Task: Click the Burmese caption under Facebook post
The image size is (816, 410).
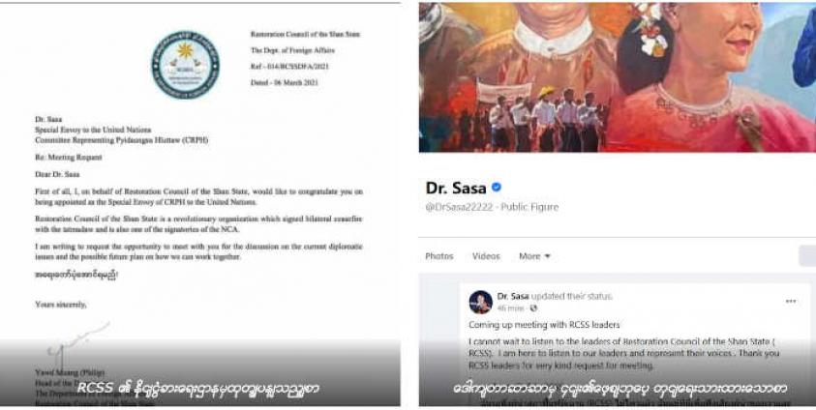Action: pos(620,388)
